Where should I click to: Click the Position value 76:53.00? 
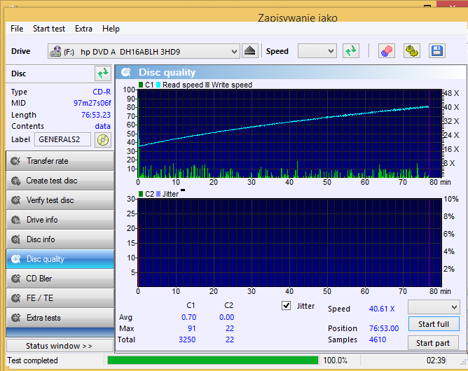[x=384, y=328]
